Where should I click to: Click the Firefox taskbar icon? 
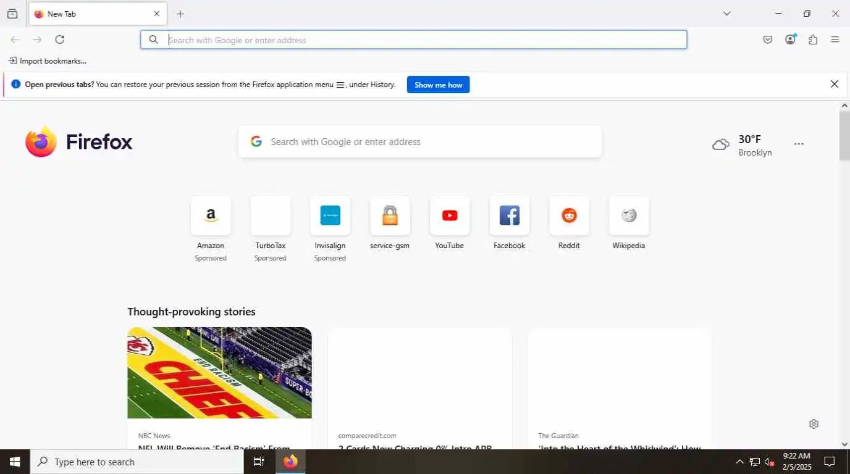point(290,462)
